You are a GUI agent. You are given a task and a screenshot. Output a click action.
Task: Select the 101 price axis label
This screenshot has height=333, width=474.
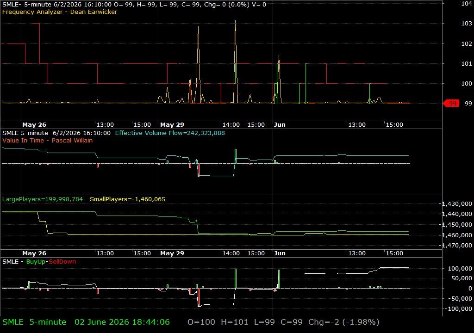[x=467, y=63]
